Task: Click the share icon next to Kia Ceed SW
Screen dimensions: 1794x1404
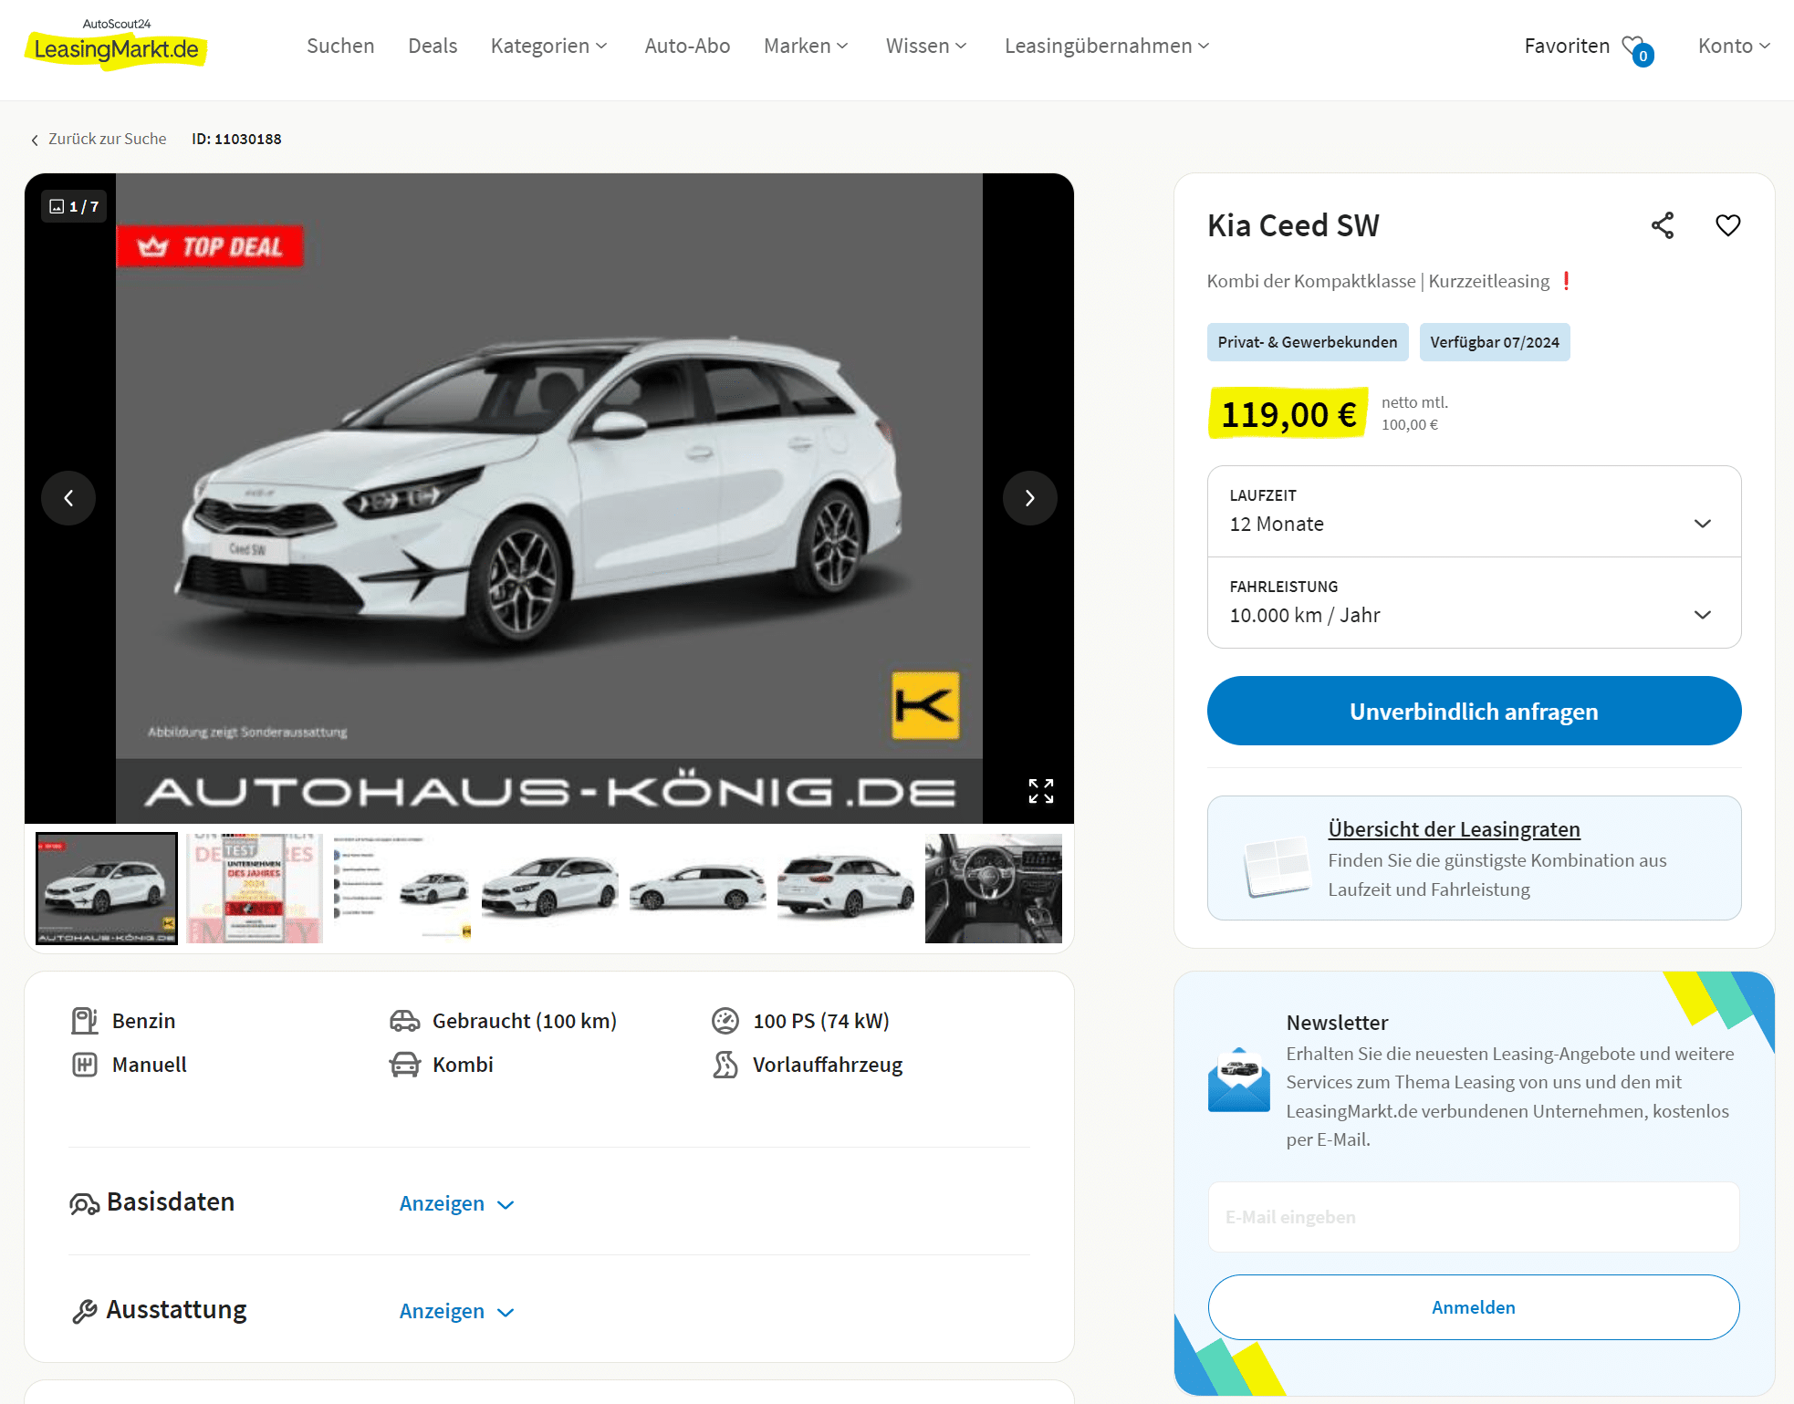Action: [x=1663, y=225]
